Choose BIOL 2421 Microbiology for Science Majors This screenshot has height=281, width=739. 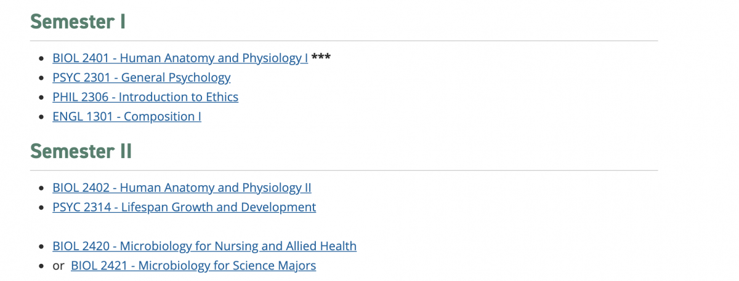tap(193, 266)
